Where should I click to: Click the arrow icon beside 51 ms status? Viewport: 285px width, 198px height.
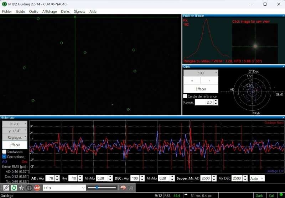pos(186,194)
